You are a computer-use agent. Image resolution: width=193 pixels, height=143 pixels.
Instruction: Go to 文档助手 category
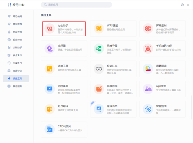coord(17,48)
